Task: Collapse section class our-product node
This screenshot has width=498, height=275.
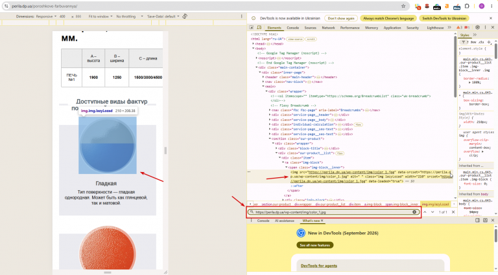Action: click(x=270, y=138)
